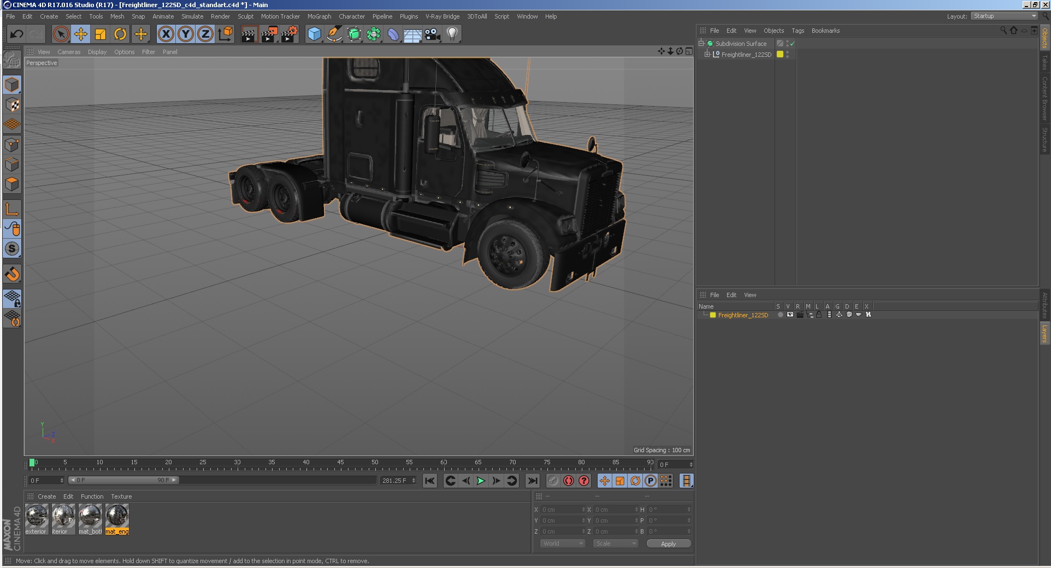Toggle Autokeying red button
The width and height of the screenshot is (1051, 568).
(569, 481)
